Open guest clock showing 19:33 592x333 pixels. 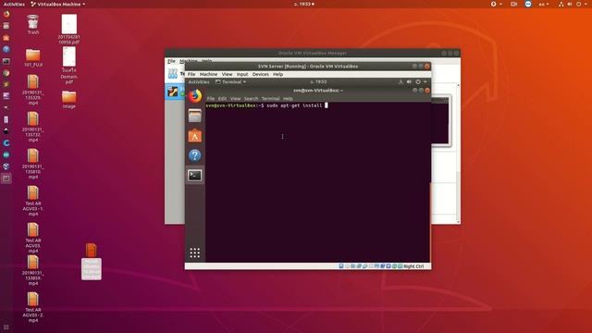pyautogui.click(x=318, y=82)
